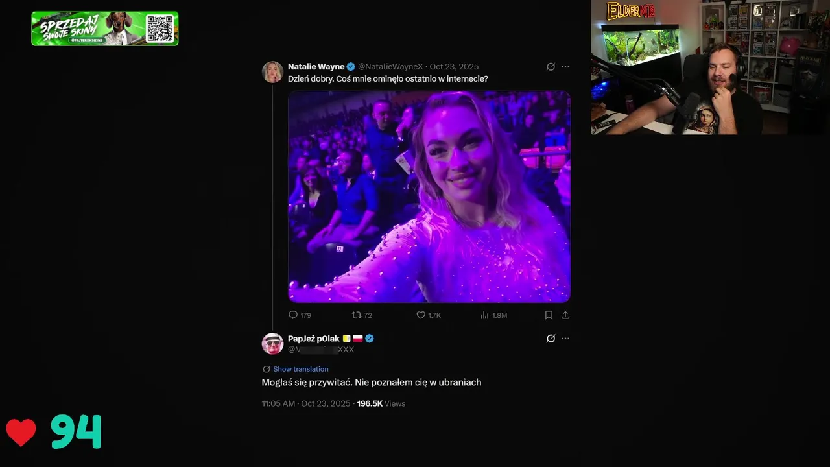Open PapJeż p0lak's profile avatar

pyautogui.click(x=272, y=344)
